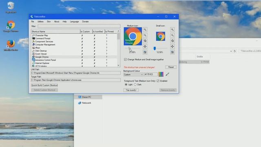Select Google Chrome row
This screenshot has height=147, width=261.
click(x=74, y=57)
